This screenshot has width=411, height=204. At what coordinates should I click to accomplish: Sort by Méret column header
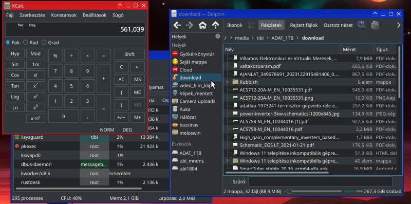(357, 49)
